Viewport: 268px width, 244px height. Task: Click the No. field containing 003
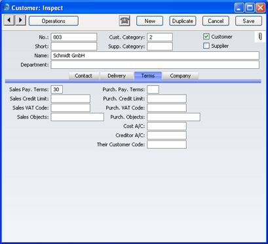[74, 37]
